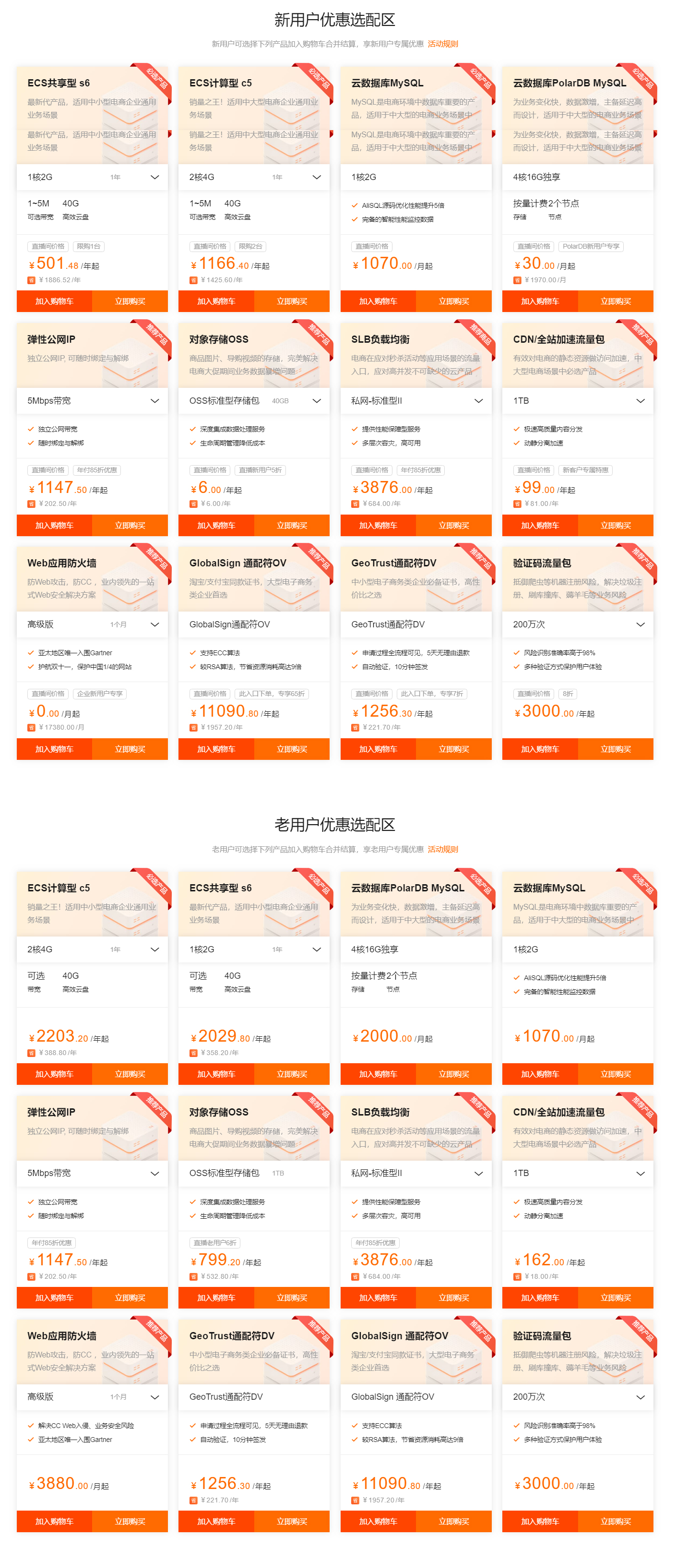Image resolution: width=676 pixels, height=1549 pixels.
Task: Expand the 高级版 dropdown in old-user Web应用防火墙
Action: click(x=92, y=1397)
